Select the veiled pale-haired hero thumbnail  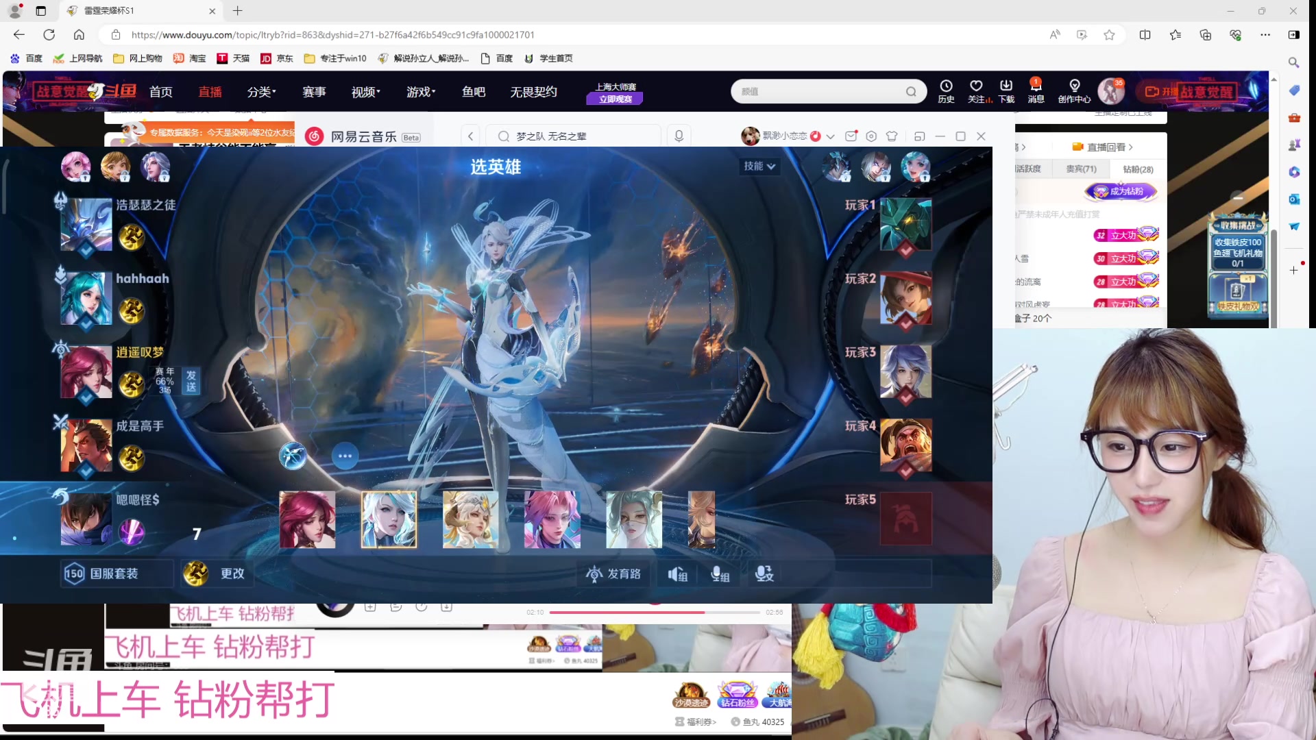click(x=633, y=519)
